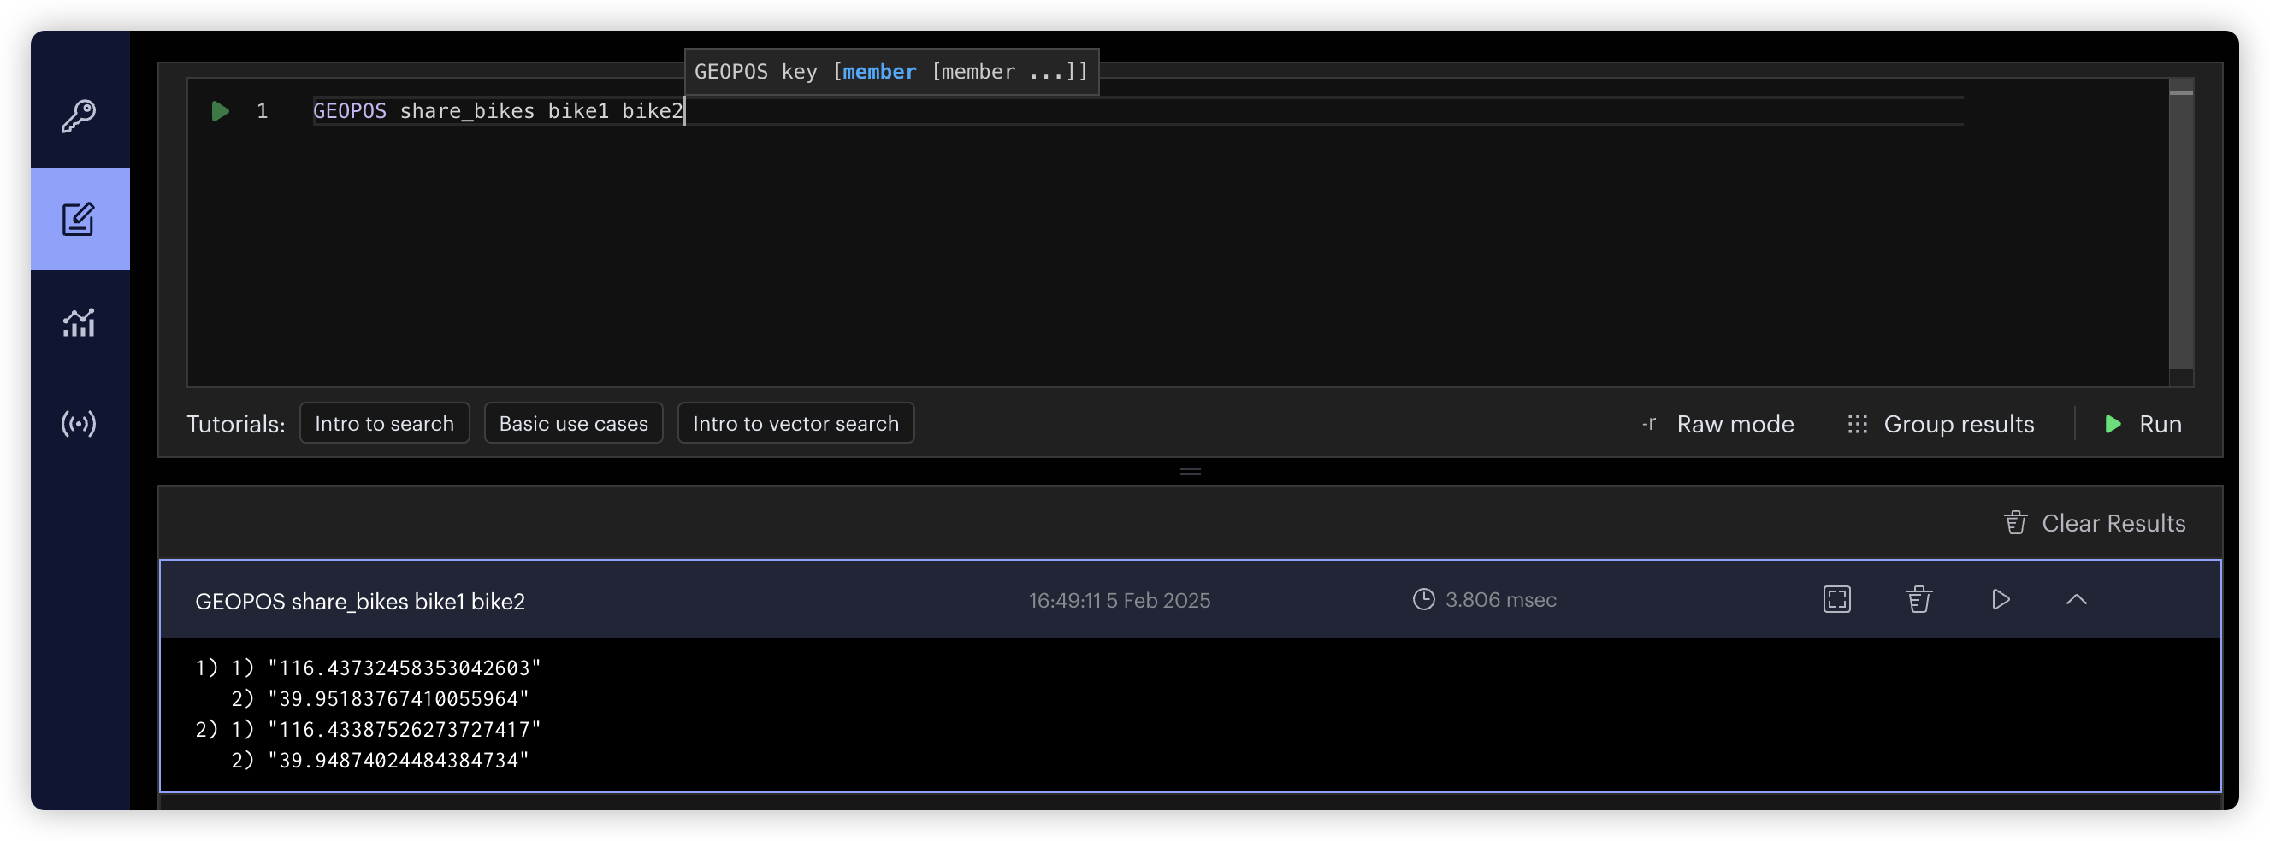Open the Pub/Sub broadcast sidebar icon

tap(80, 424)
